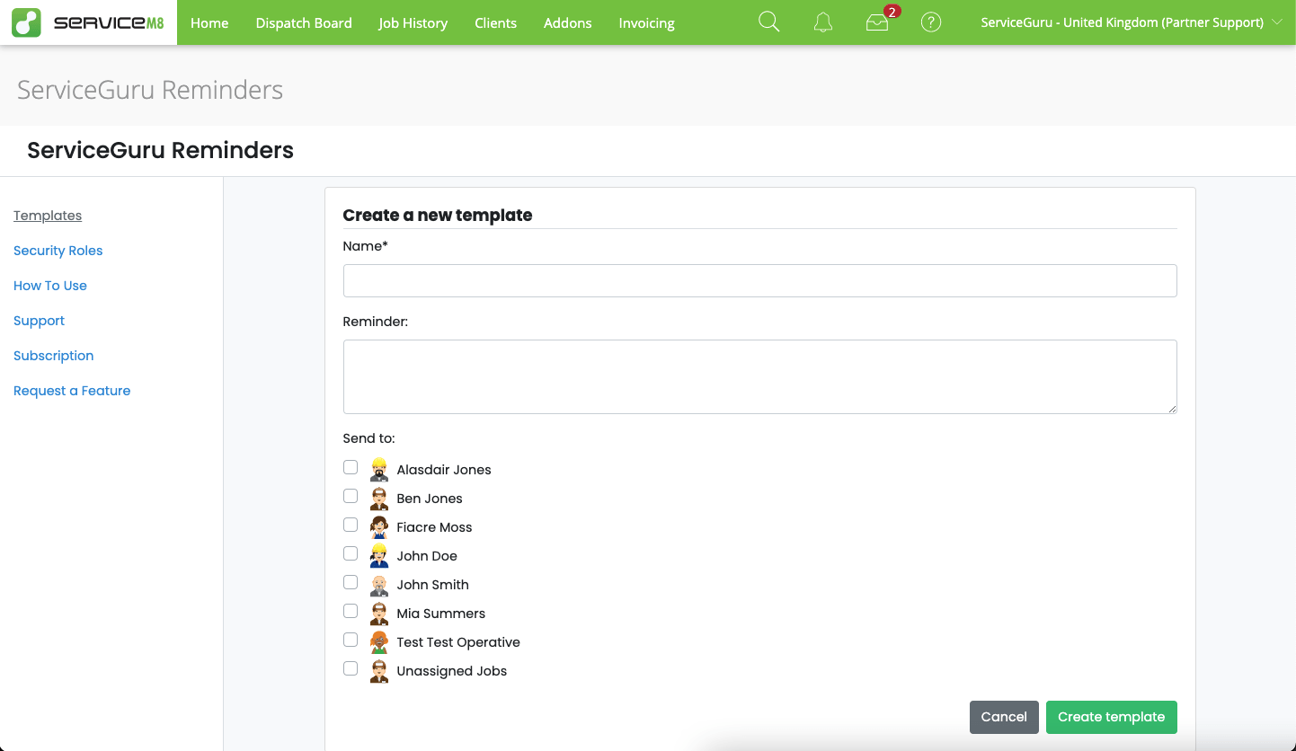Click Alasdair Jones's avatar icon
The height and width of the screenshot is (751, 1296).
(379, 470)
